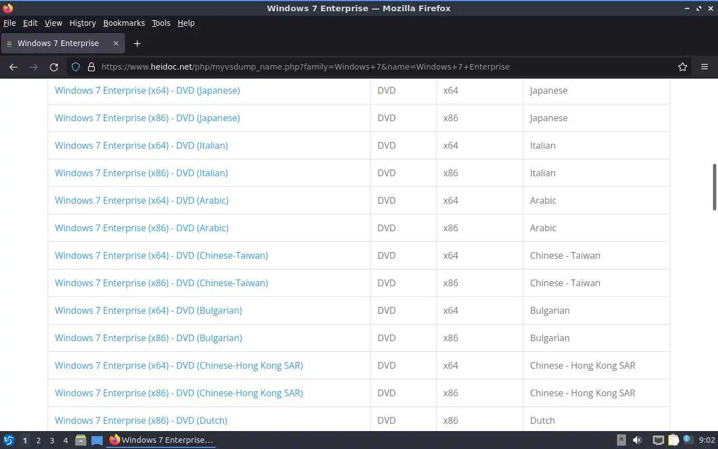Switch to workspace 4

pyautogui.click(x=65, y=441)
